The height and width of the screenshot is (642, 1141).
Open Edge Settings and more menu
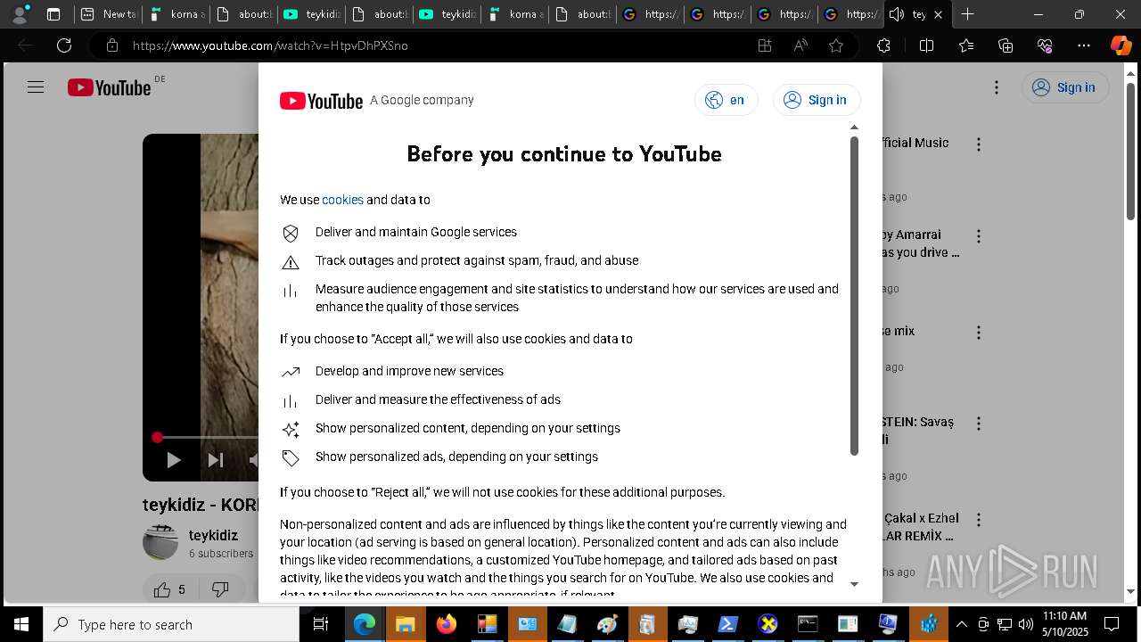pyautogui.click(x=1084, y=45)
